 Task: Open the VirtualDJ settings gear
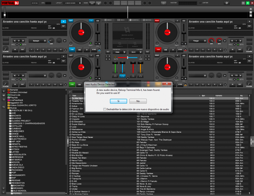click(x=227, y=3)
